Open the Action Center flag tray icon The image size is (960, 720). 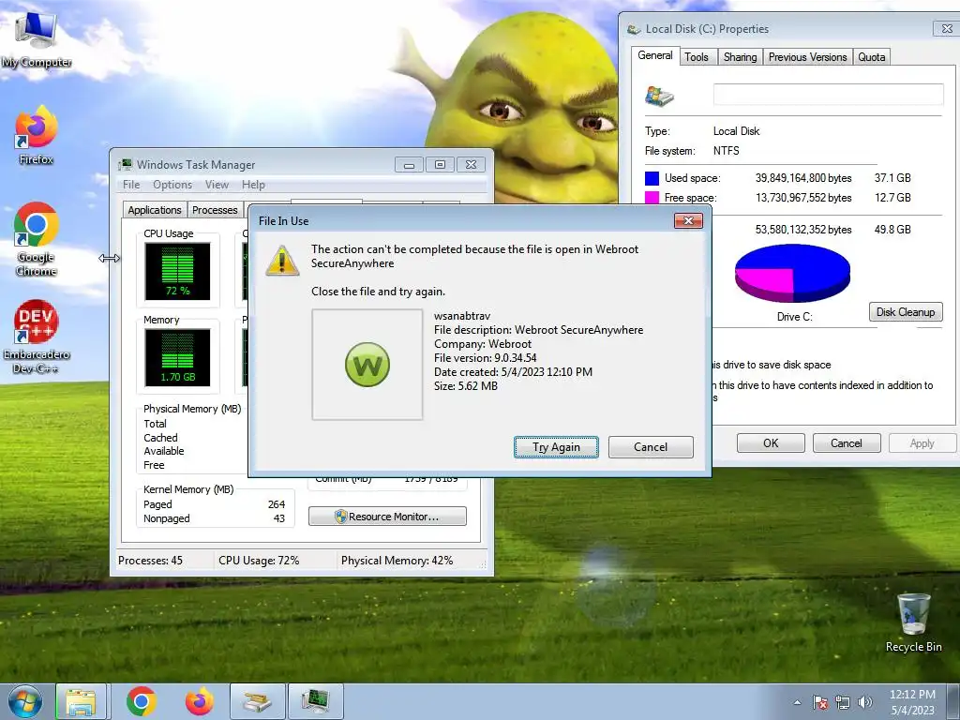tap(820, 702)
